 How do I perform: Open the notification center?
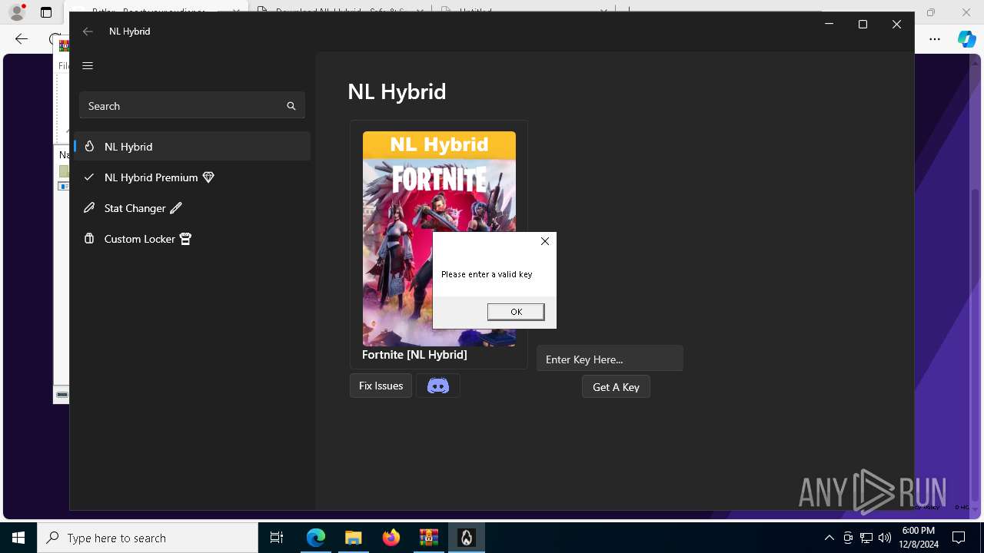point(959,538)
